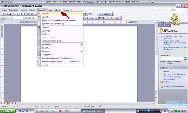Screen dimensions: 188x113
Task: Switch to Normal view via bottom-left view button
Action: pyautogui.click(x=2, y=103)
